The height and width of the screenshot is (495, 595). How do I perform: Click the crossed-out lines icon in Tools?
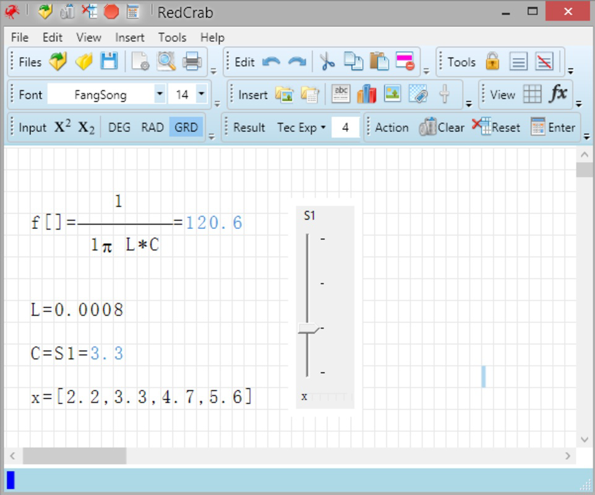[544, 61]
